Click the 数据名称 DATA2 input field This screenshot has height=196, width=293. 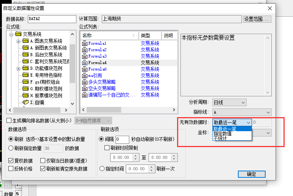coord(52,19)
